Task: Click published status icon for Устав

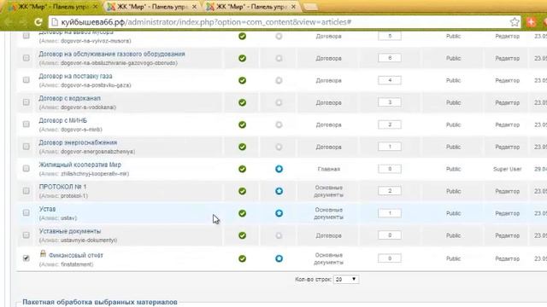Action: (242, 213)
